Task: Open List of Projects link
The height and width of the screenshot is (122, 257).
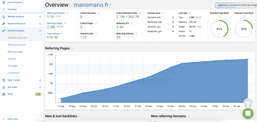Action: 15,2
